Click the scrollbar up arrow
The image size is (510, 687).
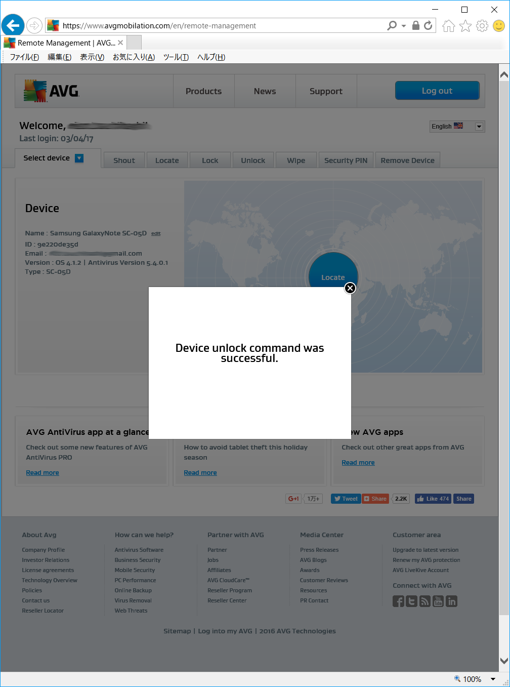[504, 75]
